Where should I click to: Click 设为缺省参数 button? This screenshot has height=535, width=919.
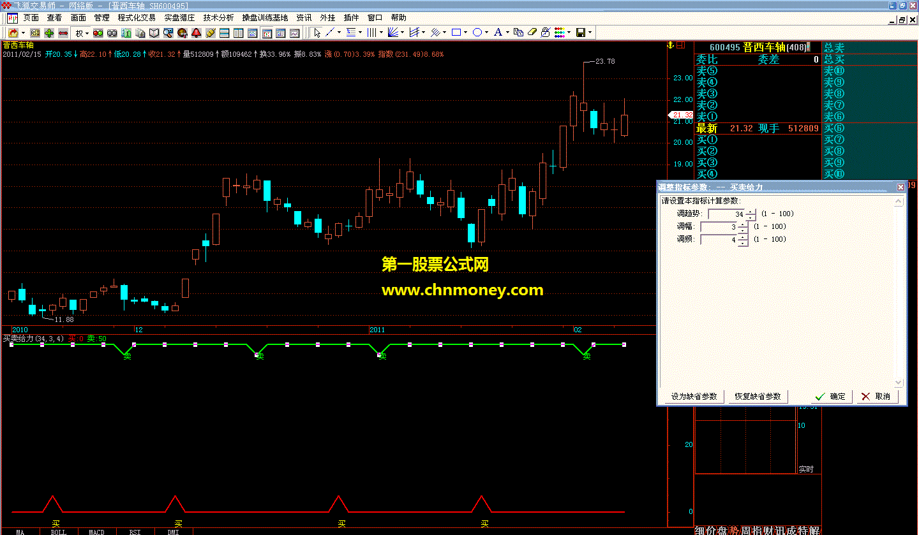694,396
